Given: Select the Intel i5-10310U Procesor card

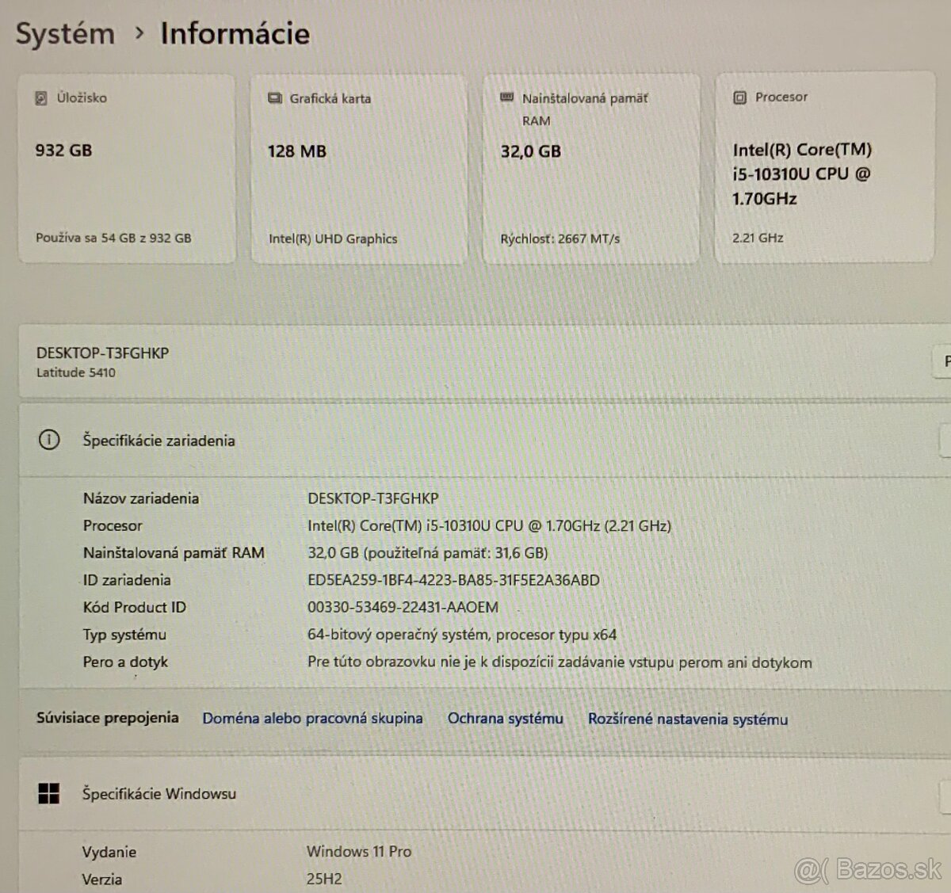Looking at the screenshot, I should click(x=824, y=168).
